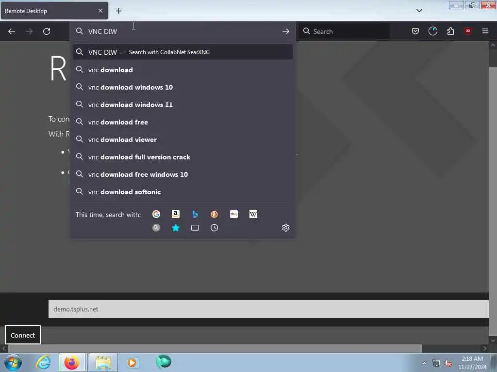Open the circular clock toolbar icon

tap(432, 31)
